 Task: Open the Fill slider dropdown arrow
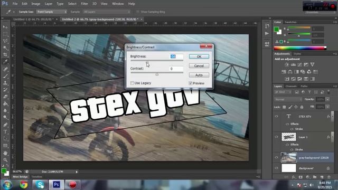[327, 107]
